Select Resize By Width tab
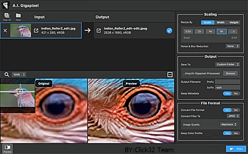 click(x=220, y=22)
